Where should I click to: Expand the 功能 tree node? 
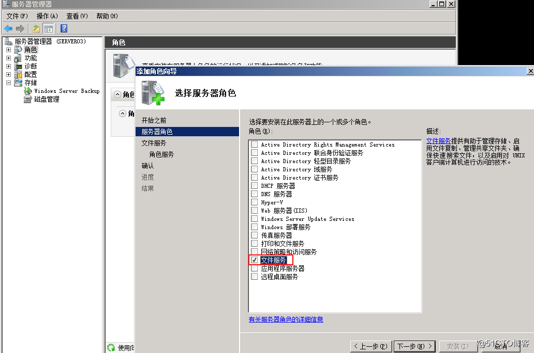[8, 58]
